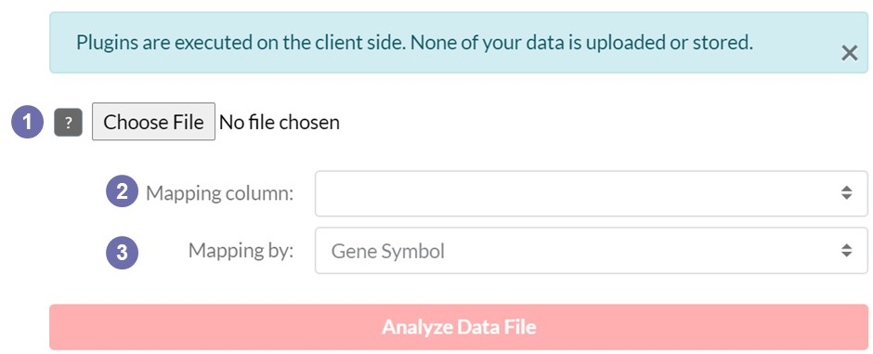Viewport: 873px width, 354px height.
Task: Click the Mapping column up-down arrow indicator
Action: [846, 193]
